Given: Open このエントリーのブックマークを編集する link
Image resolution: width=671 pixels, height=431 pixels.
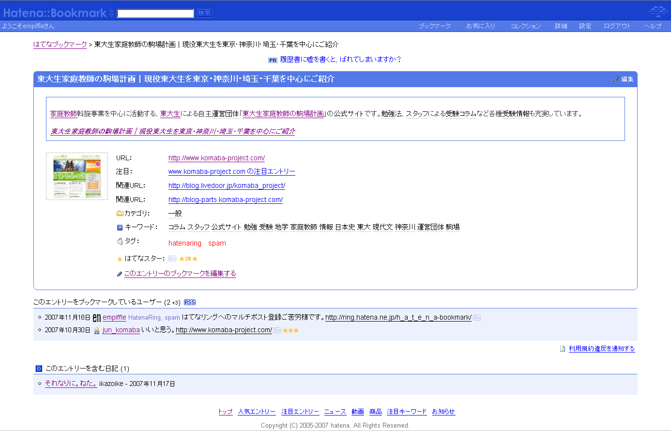Looking at the screenshot, I should click(x=180, y=274).
